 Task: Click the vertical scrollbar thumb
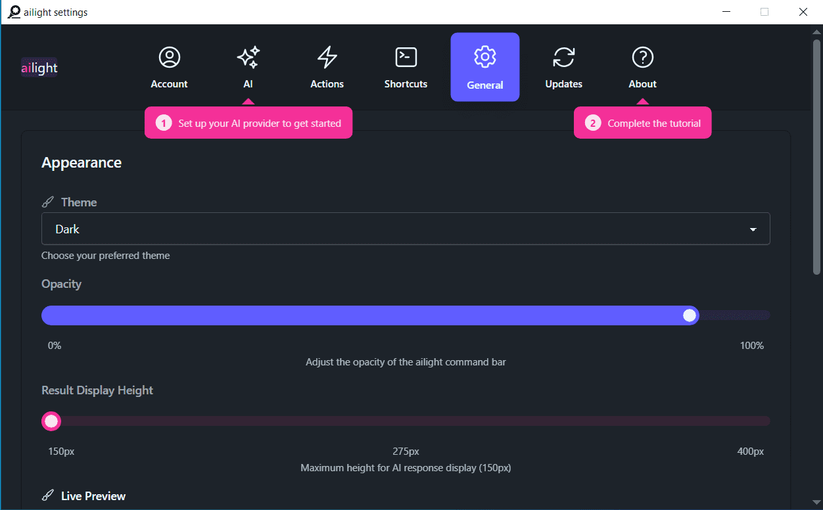817,156
